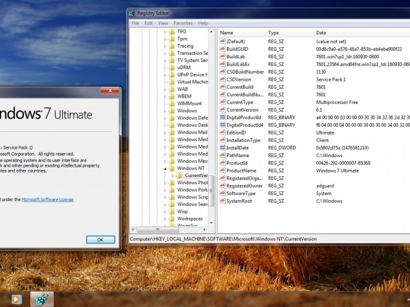
Task: Click the string icon next to BuildLab
Action: click(222, 56)
